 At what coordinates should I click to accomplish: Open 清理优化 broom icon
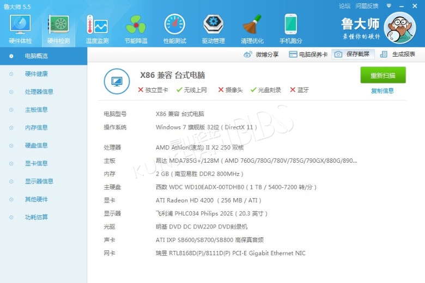(x=252, y=29)
